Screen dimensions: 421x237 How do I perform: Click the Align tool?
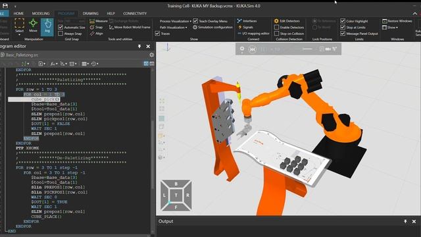(96, 34)
